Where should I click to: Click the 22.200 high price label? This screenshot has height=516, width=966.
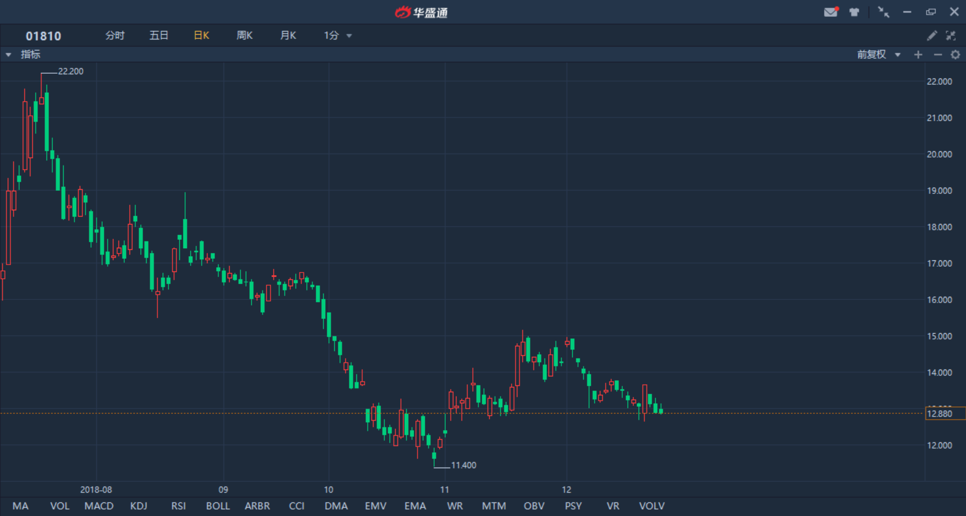pos(71,72)
